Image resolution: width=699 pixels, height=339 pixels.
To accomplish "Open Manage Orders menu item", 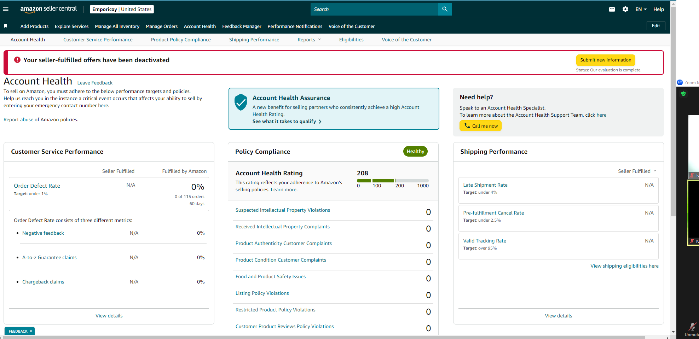I will (162, 26).
